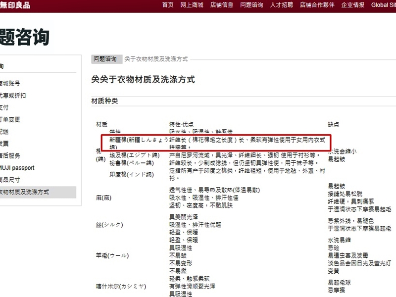Click the page heading 关于衣物材质及洗涤方式
This screenshot has height=297, width=396.
click(x=143, y=80)
